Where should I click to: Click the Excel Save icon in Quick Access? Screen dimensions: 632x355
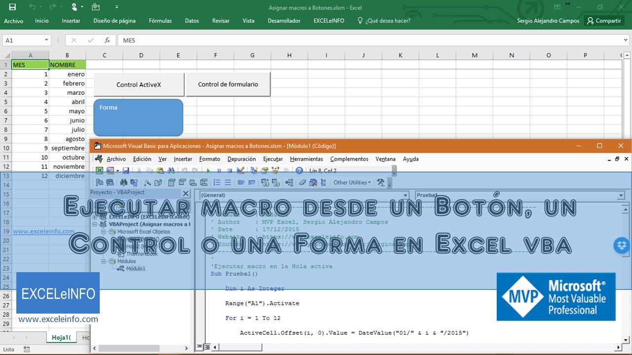tap(12, 7)
